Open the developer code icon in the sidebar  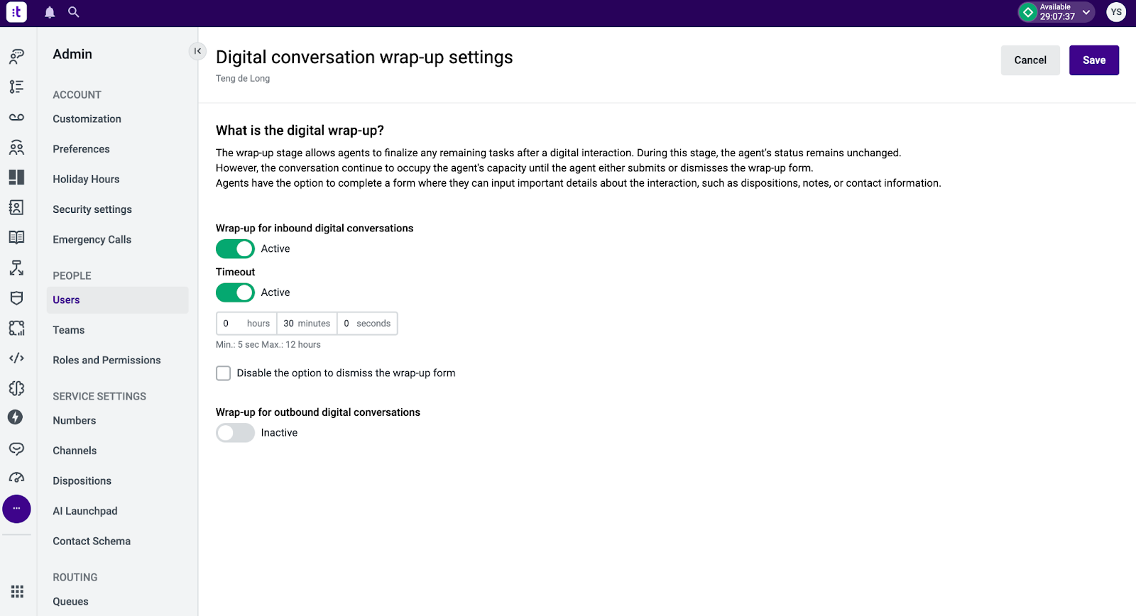[x=16, y=358]
